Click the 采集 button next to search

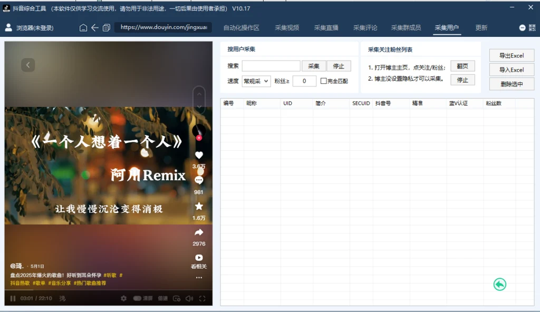tap(314, 66)
